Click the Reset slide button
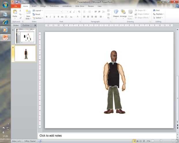 (37, 14)
